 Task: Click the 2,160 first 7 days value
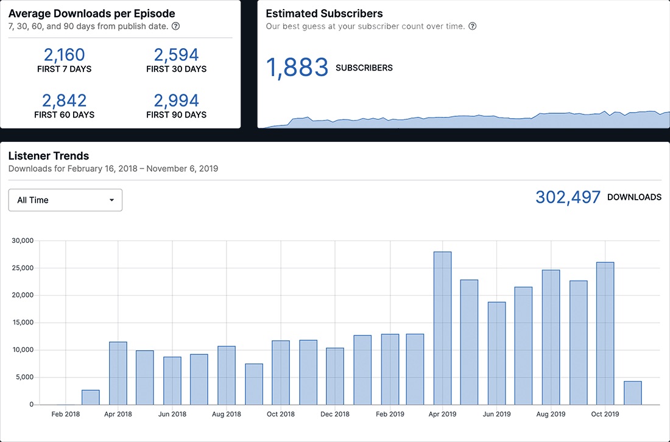point(65,55)
